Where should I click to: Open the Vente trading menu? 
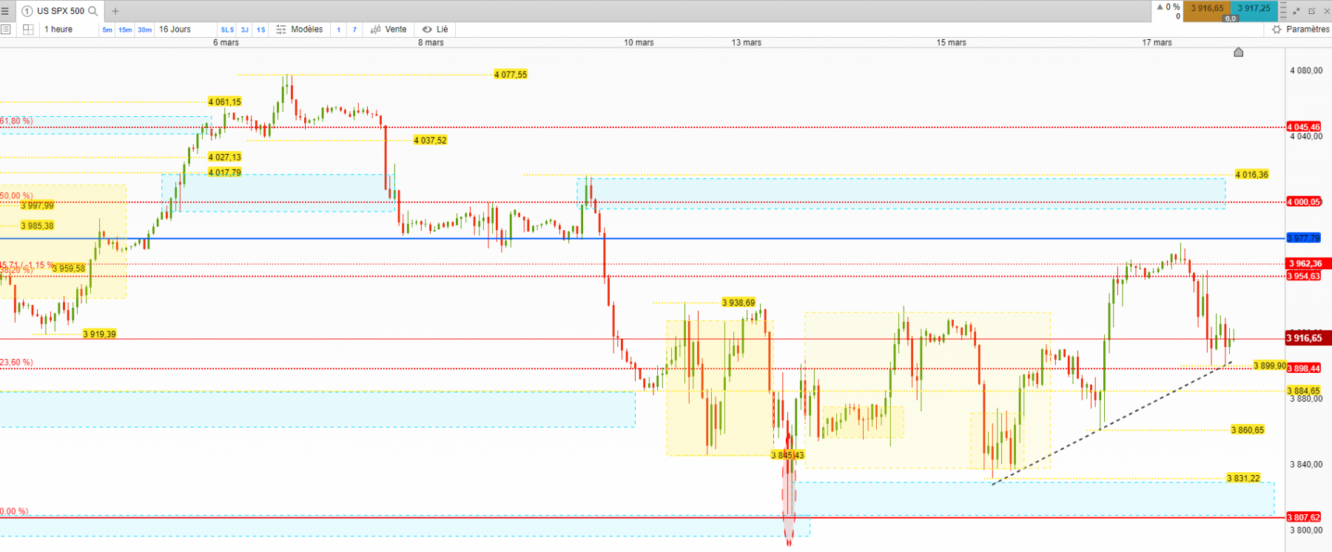(388, 30)
